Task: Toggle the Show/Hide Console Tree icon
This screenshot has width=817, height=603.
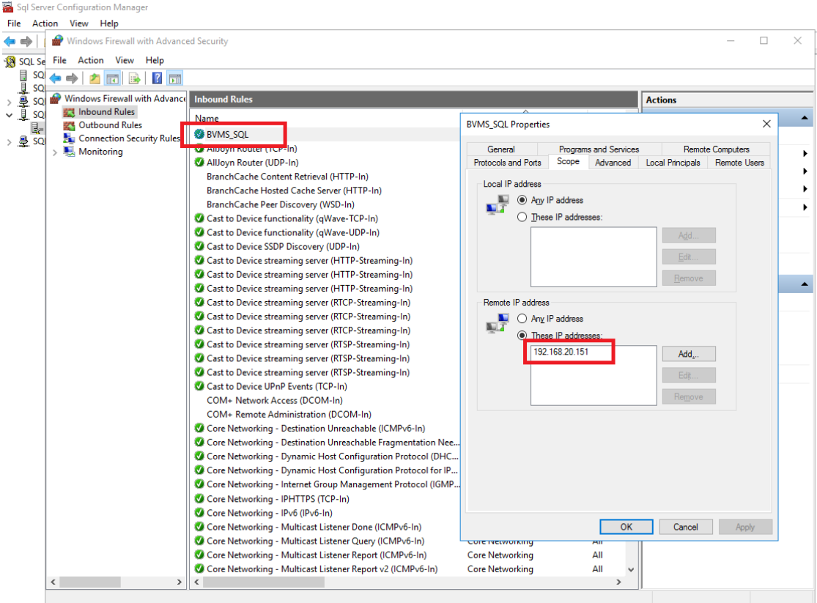Action: pos(113,78)
